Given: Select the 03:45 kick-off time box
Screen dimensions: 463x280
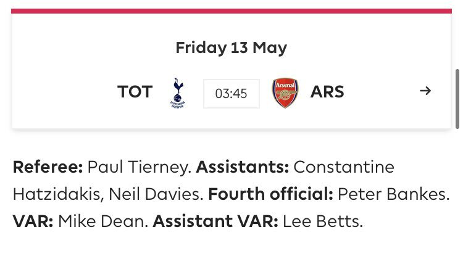Looking at the screenshot, I should point(231,94).
